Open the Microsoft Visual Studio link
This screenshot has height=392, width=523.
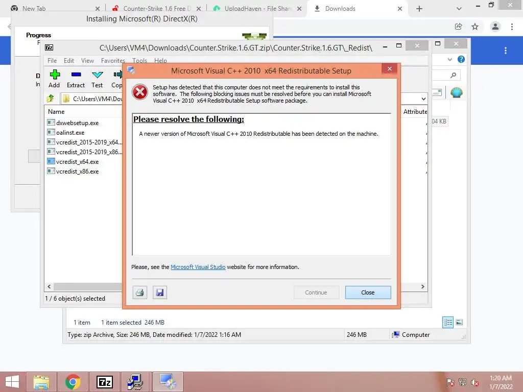click(198, 267)
